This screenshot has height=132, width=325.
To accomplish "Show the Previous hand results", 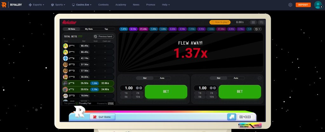I will coord(104,37).
